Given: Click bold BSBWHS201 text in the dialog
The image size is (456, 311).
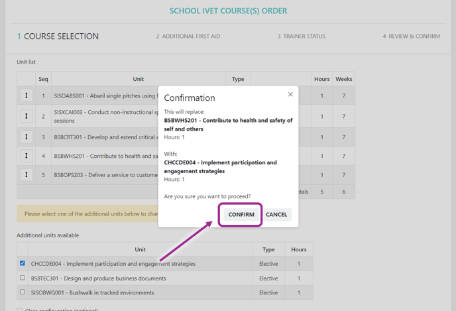Looking at the screenshot, I should click(228, 125).
